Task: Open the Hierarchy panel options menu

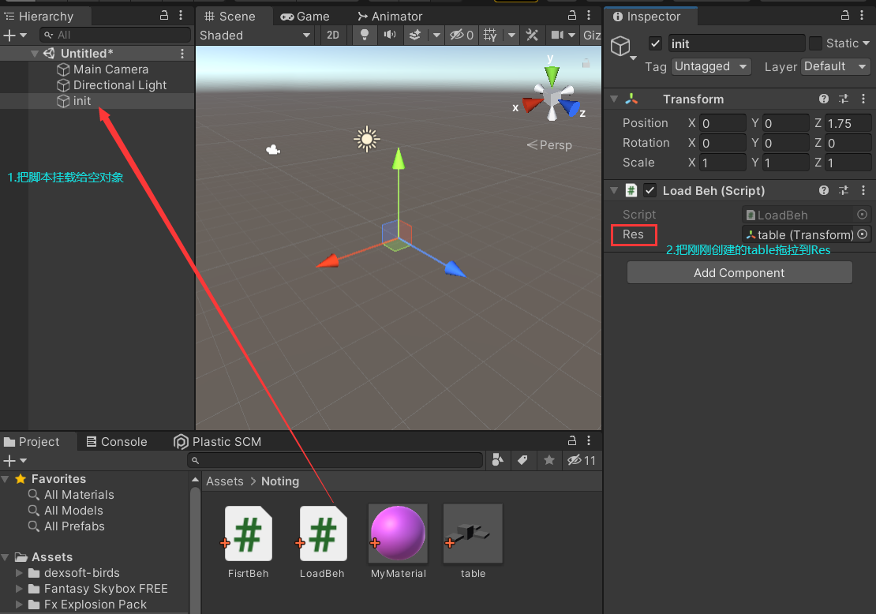Action: pos(181,16)
